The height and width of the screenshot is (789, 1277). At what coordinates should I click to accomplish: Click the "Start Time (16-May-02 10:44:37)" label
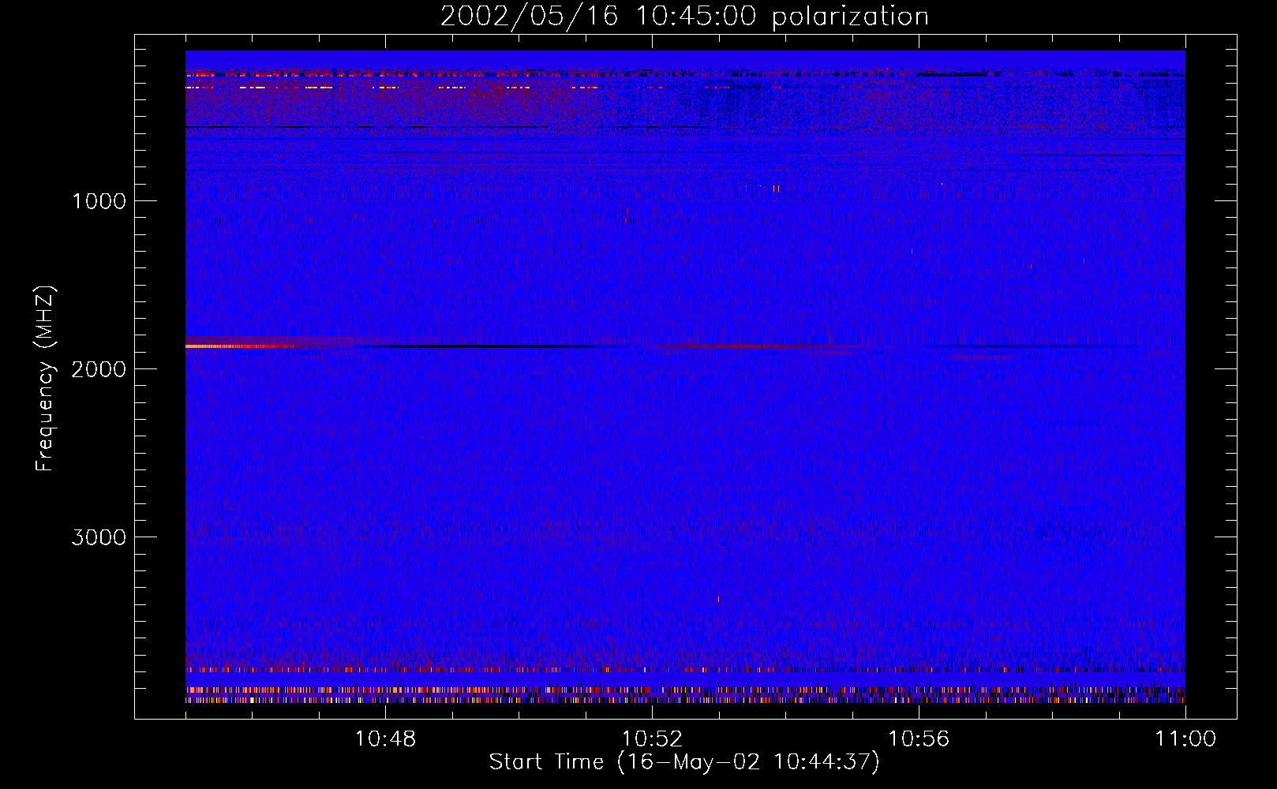pyautogui.click(x=684, y=762)
